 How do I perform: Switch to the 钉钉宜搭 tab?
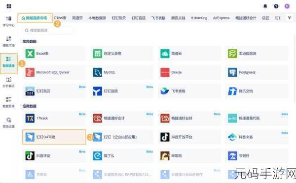[x=139, y=18]
